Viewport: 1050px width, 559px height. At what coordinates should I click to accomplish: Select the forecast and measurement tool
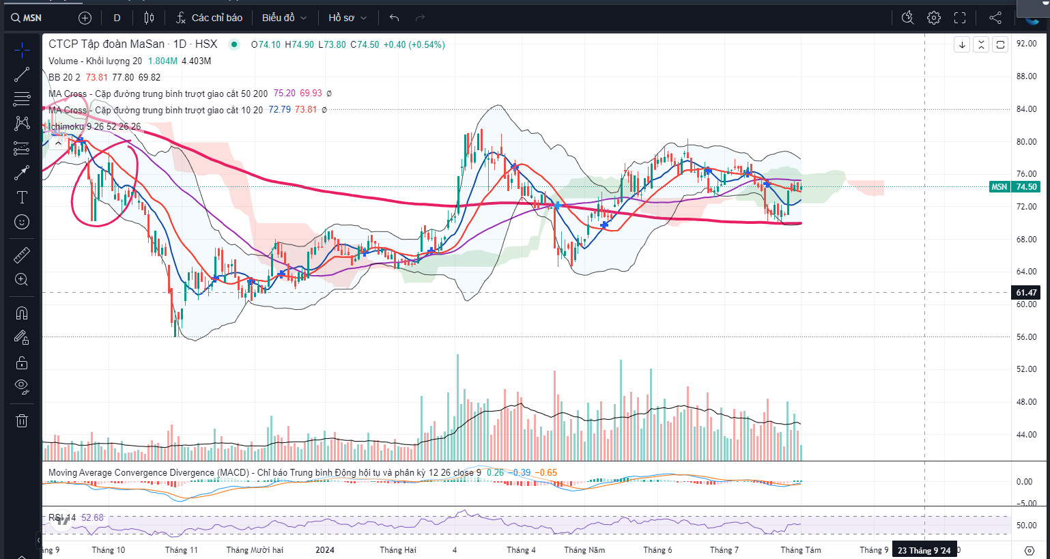(x=22, y=148)
